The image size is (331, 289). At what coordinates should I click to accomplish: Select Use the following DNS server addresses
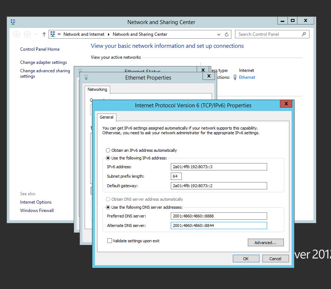pos(144,207)
